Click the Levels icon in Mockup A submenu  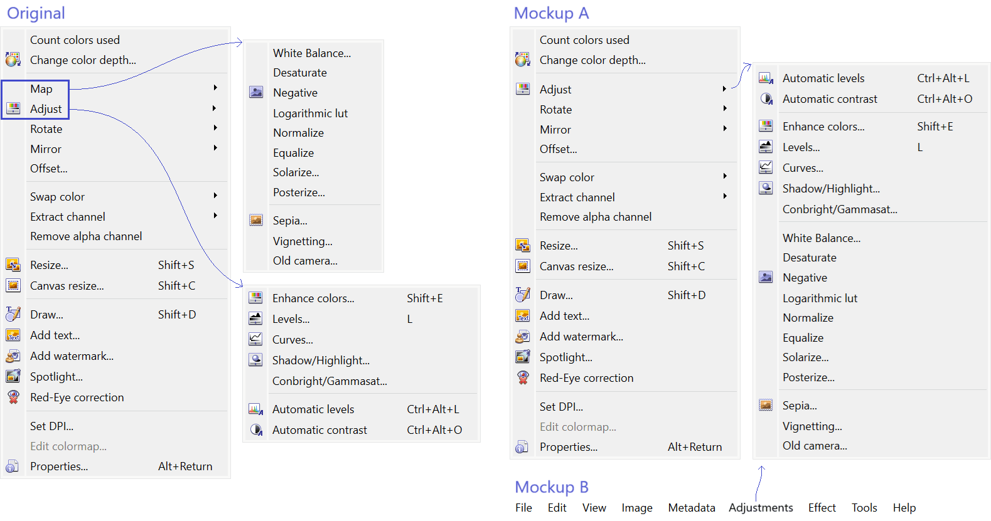766,147
